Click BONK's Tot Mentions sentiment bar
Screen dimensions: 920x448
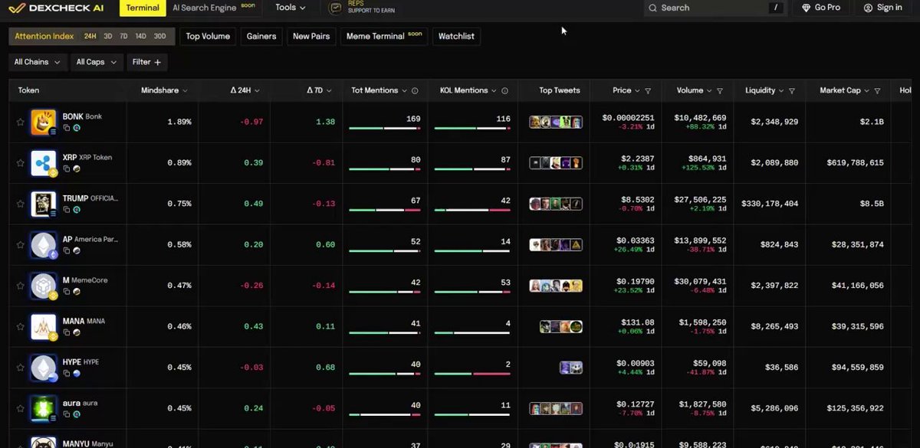point(385,129)
